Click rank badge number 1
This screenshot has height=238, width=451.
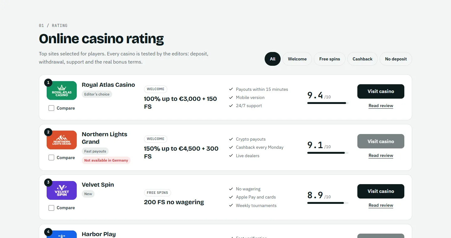48,83
